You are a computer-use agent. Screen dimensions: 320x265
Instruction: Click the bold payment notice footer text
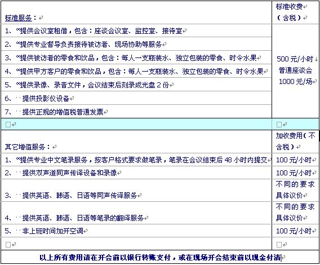pos(160,258)
